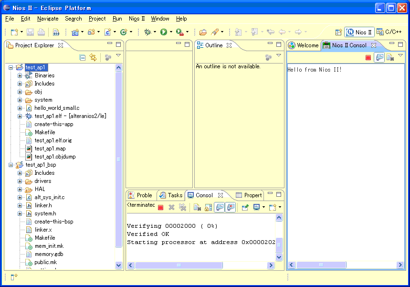410x287 pixels.
Task: Maximize the Project Explorer view
Action: click(118, 44)
